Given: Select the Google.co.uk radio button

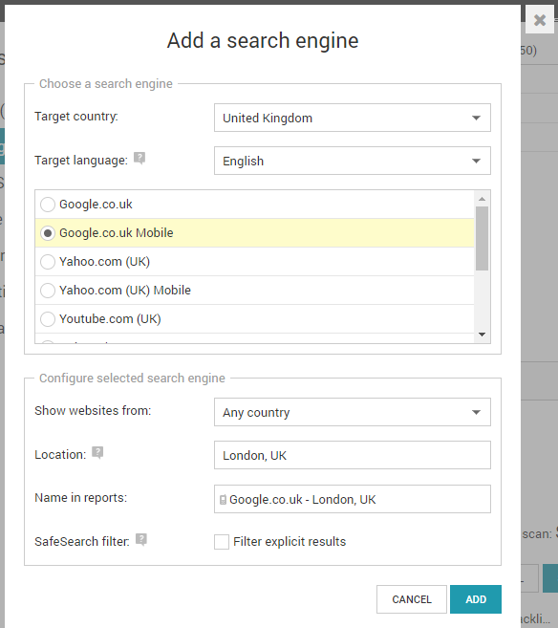Looking at the screenshot, I should click(x=48, y=205).
